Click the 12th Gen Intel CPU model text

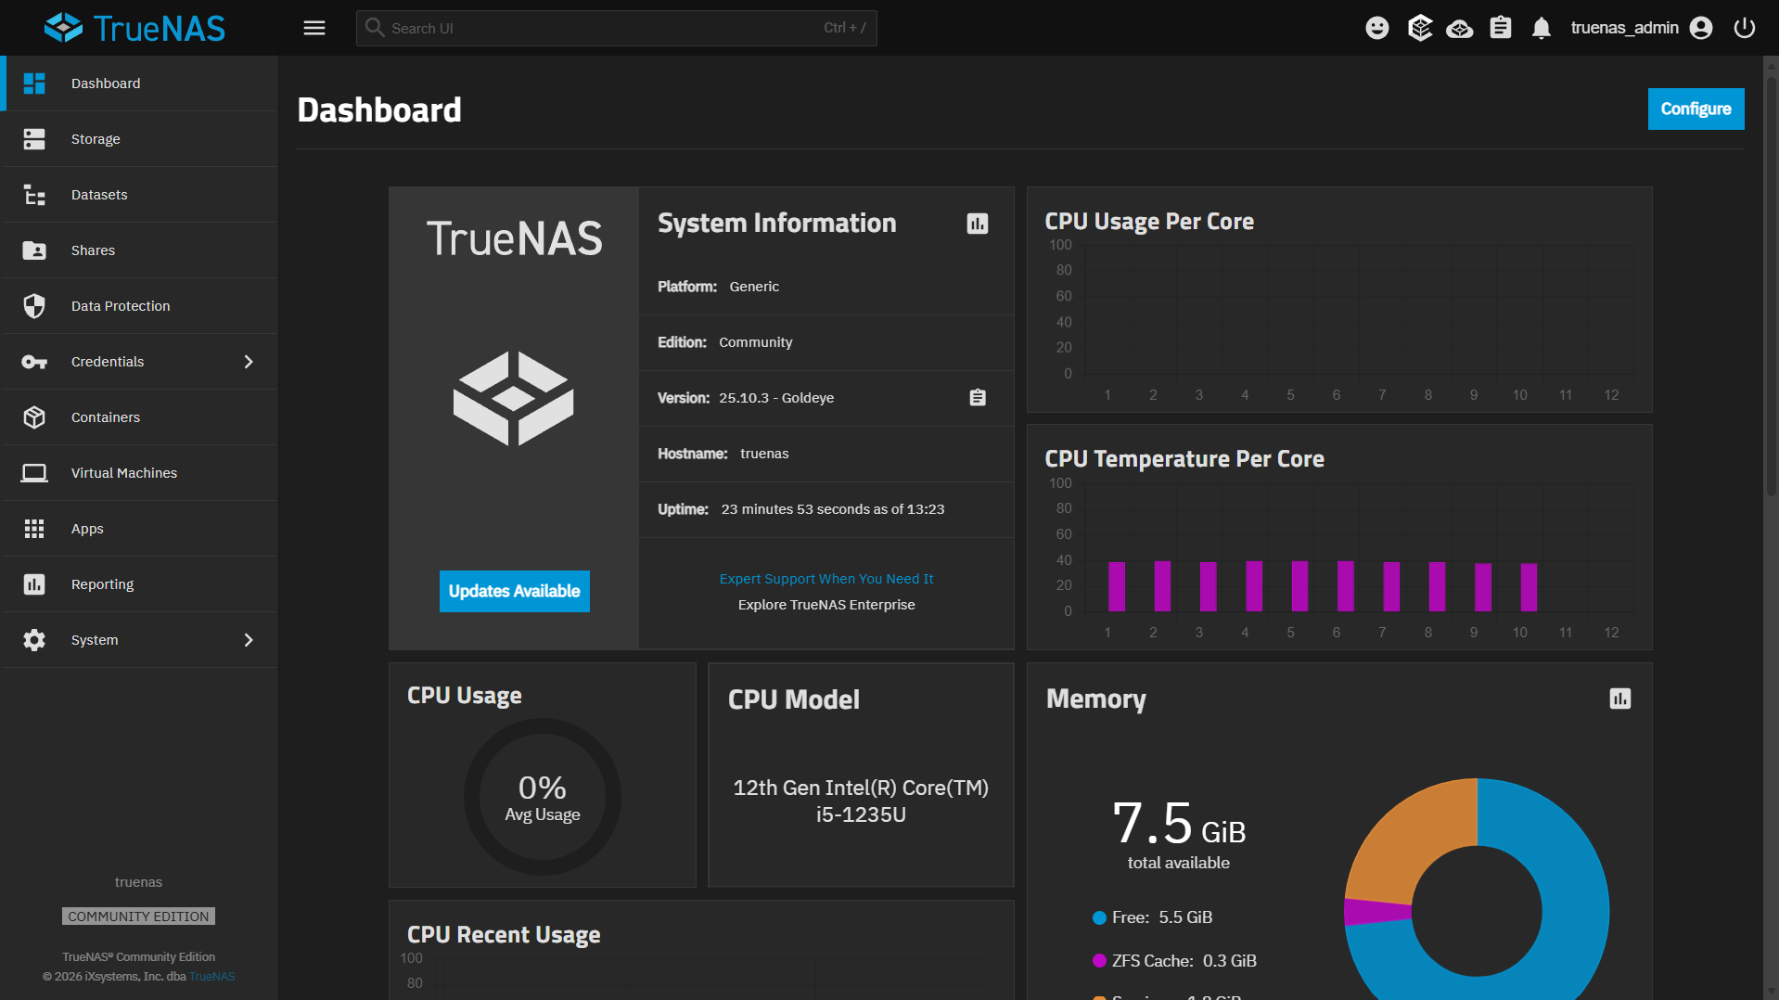point(861,801)
